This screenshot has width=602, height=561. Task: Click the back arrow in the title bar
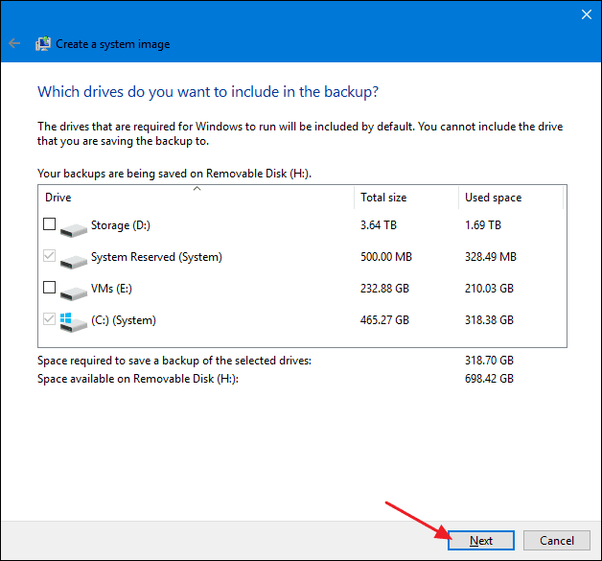(x=14, y=43)
